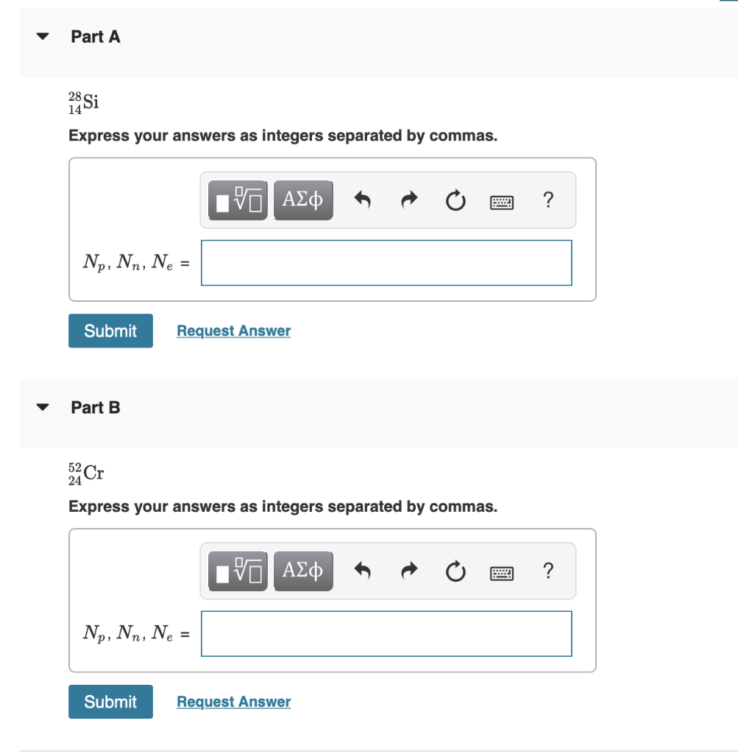Open Request Answer for Part B
738x754 pixels.
(x=233, y=701)
